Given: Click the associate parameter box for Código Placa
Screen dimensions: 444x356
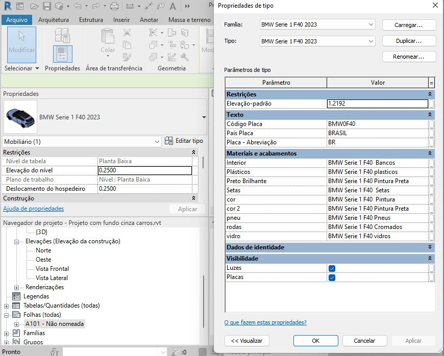Looking at the screenshot, I should 431,124.
